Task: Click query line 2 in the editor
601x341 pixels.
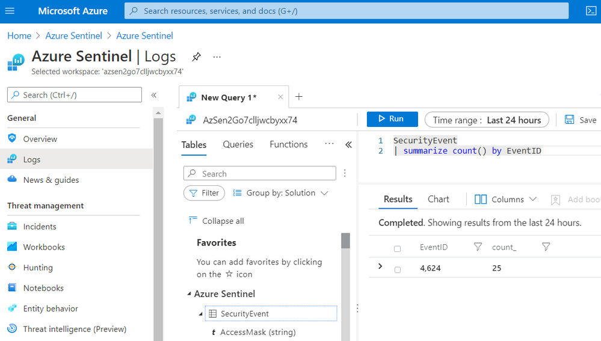Action: pos(467,150)
